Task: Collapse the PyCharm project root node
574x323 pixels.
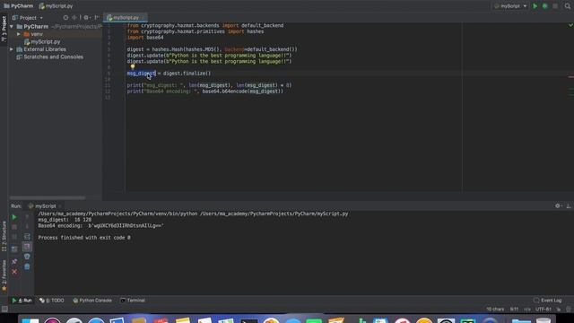Action: click(x=12, y=26)
